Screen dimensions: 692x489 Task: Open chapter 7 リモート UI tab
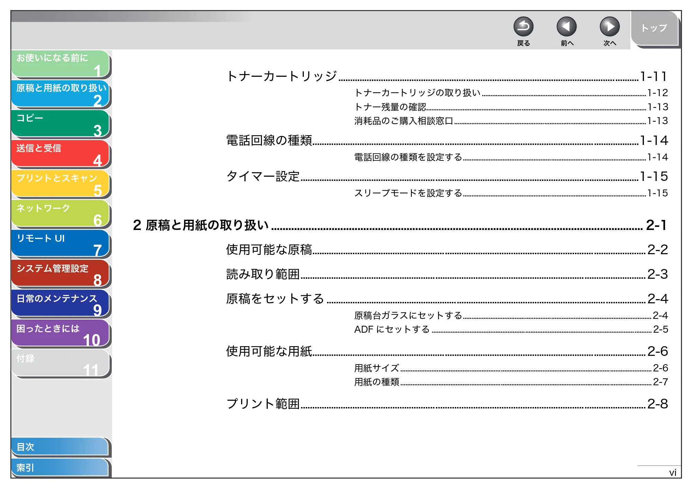pyautogui.click(x=61, y=244)
